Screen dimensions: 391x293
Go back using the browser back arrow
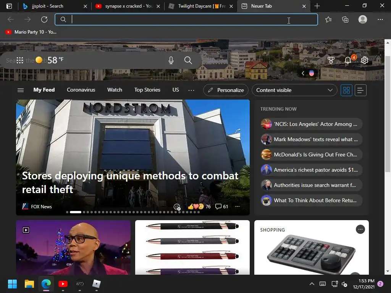10,19
